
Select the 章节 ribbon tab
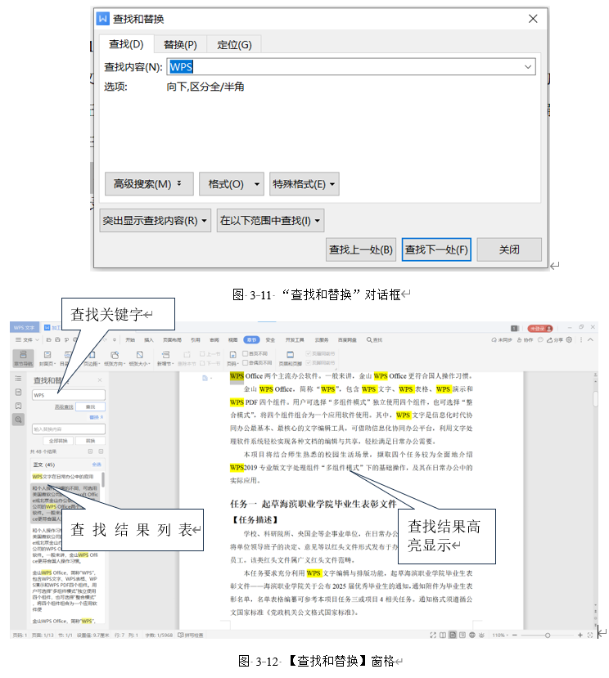click(251, 340)
